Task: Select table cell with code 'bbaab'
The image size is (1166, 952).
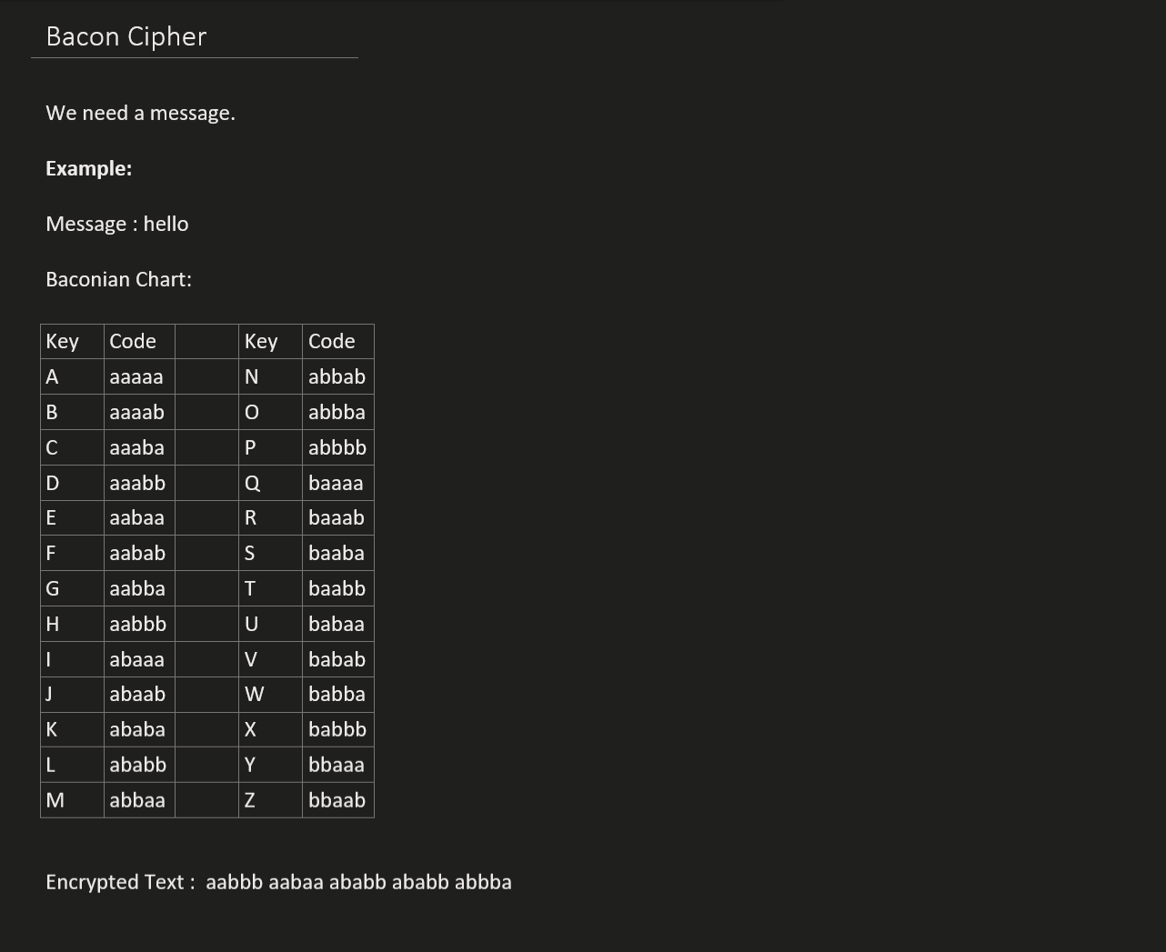Action: (338, 800)
